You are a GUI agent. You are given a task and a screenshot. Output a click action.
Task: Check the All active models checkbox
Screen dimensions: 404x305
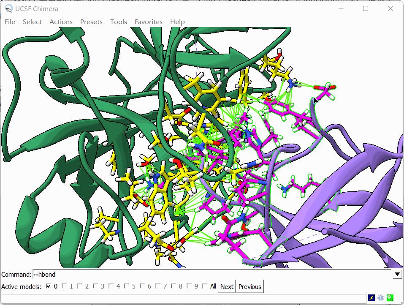205,286
